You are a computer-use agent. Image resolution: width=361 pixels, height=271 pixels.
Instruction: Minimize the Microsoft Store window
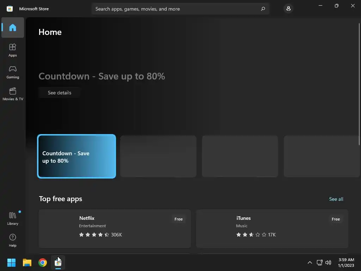320,6
